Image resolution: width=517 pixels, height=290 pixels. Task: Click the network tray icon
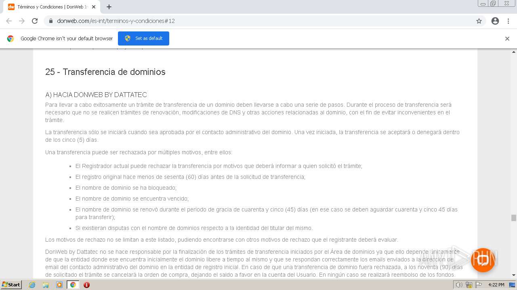pos(469,285)
